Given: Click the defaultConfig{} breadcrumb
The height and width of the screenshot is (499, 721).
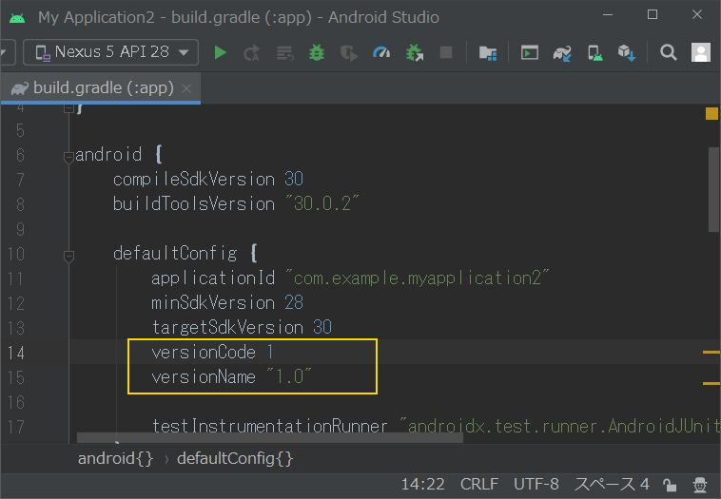Looking at the screenshot, I should coord(235,458).
